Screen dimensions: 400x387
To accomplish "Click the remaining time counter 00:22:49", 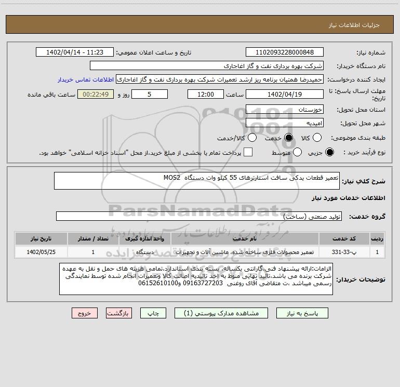I will click(96, 94).
